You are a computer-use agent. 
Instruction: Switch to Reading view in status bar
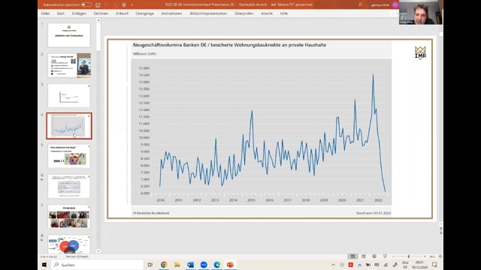(x=374, y=256)
